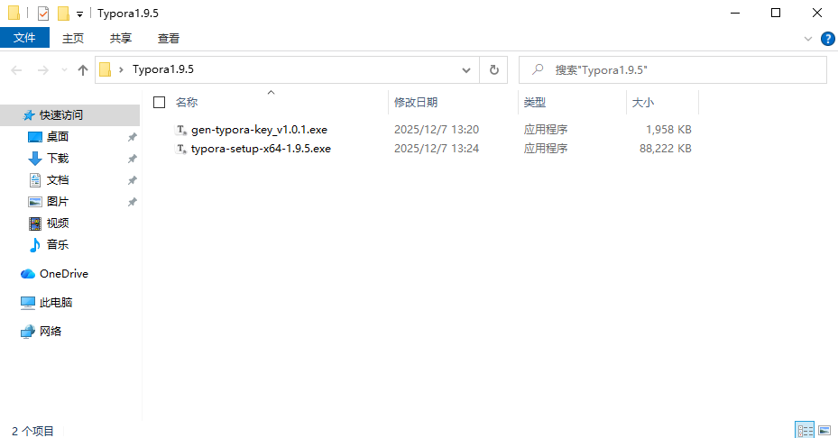Viewport: 838px width, 438px height.
Task: Switch to details view in the status bar
Action: pos(805,430)
